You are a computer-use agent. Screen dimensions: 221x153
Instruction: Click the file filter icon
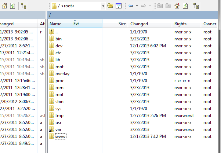tap(118, 6)
